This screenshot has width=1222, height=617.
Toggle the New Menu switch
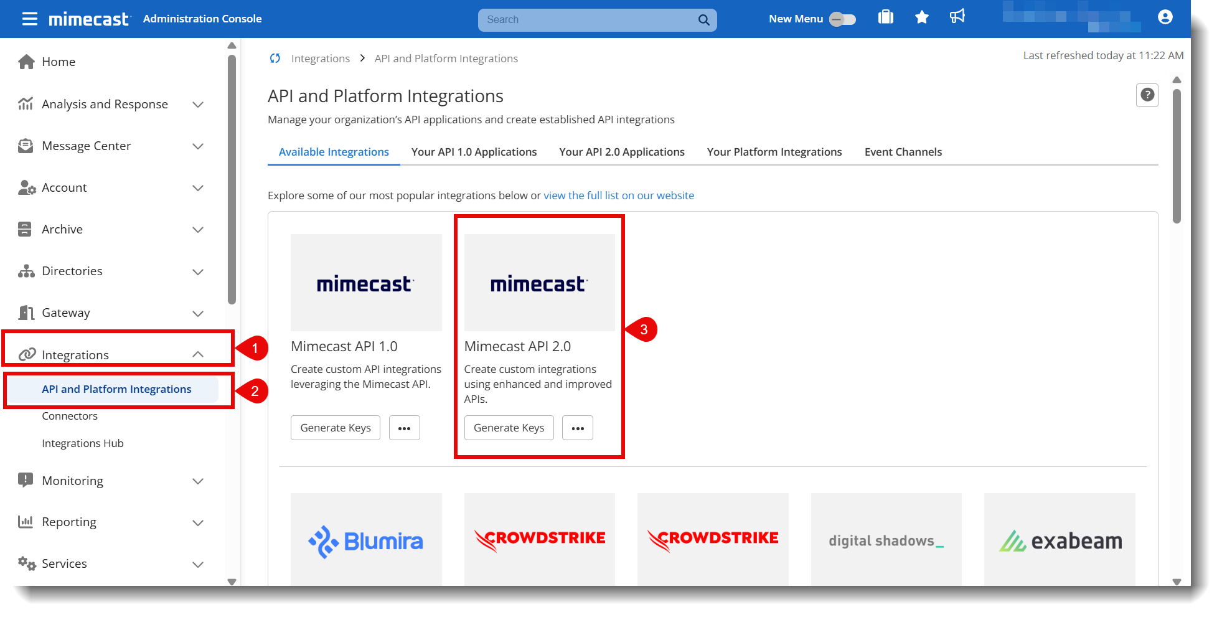(x=842, y=19)
